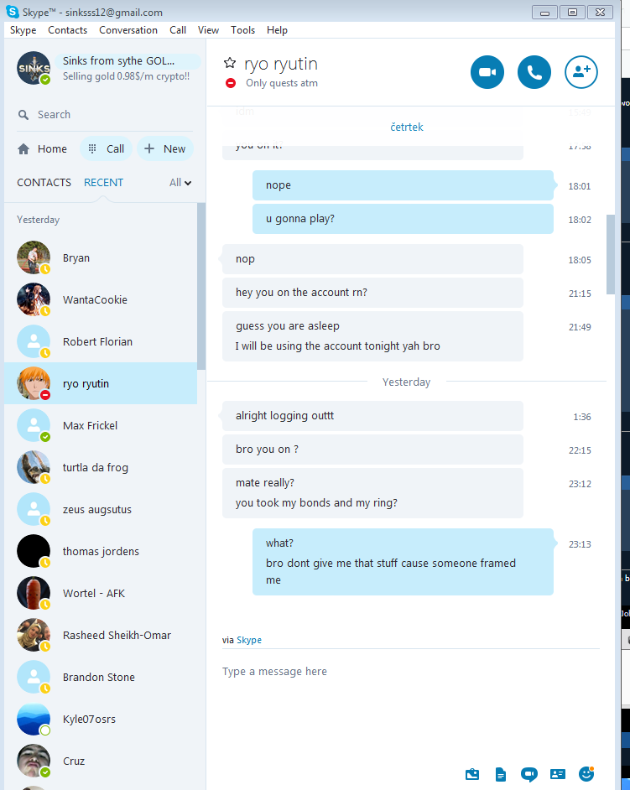
Task: Switch to the CONTACTS tab
Action: (44, 182)
